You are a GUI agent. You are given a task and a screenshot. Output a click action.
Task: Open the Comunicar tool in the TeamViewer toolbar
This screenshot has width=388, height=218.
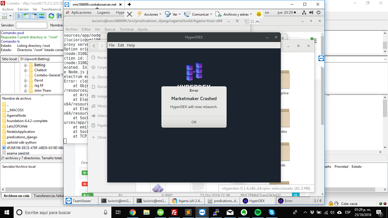pyautogui.click(x=187, y=14)
